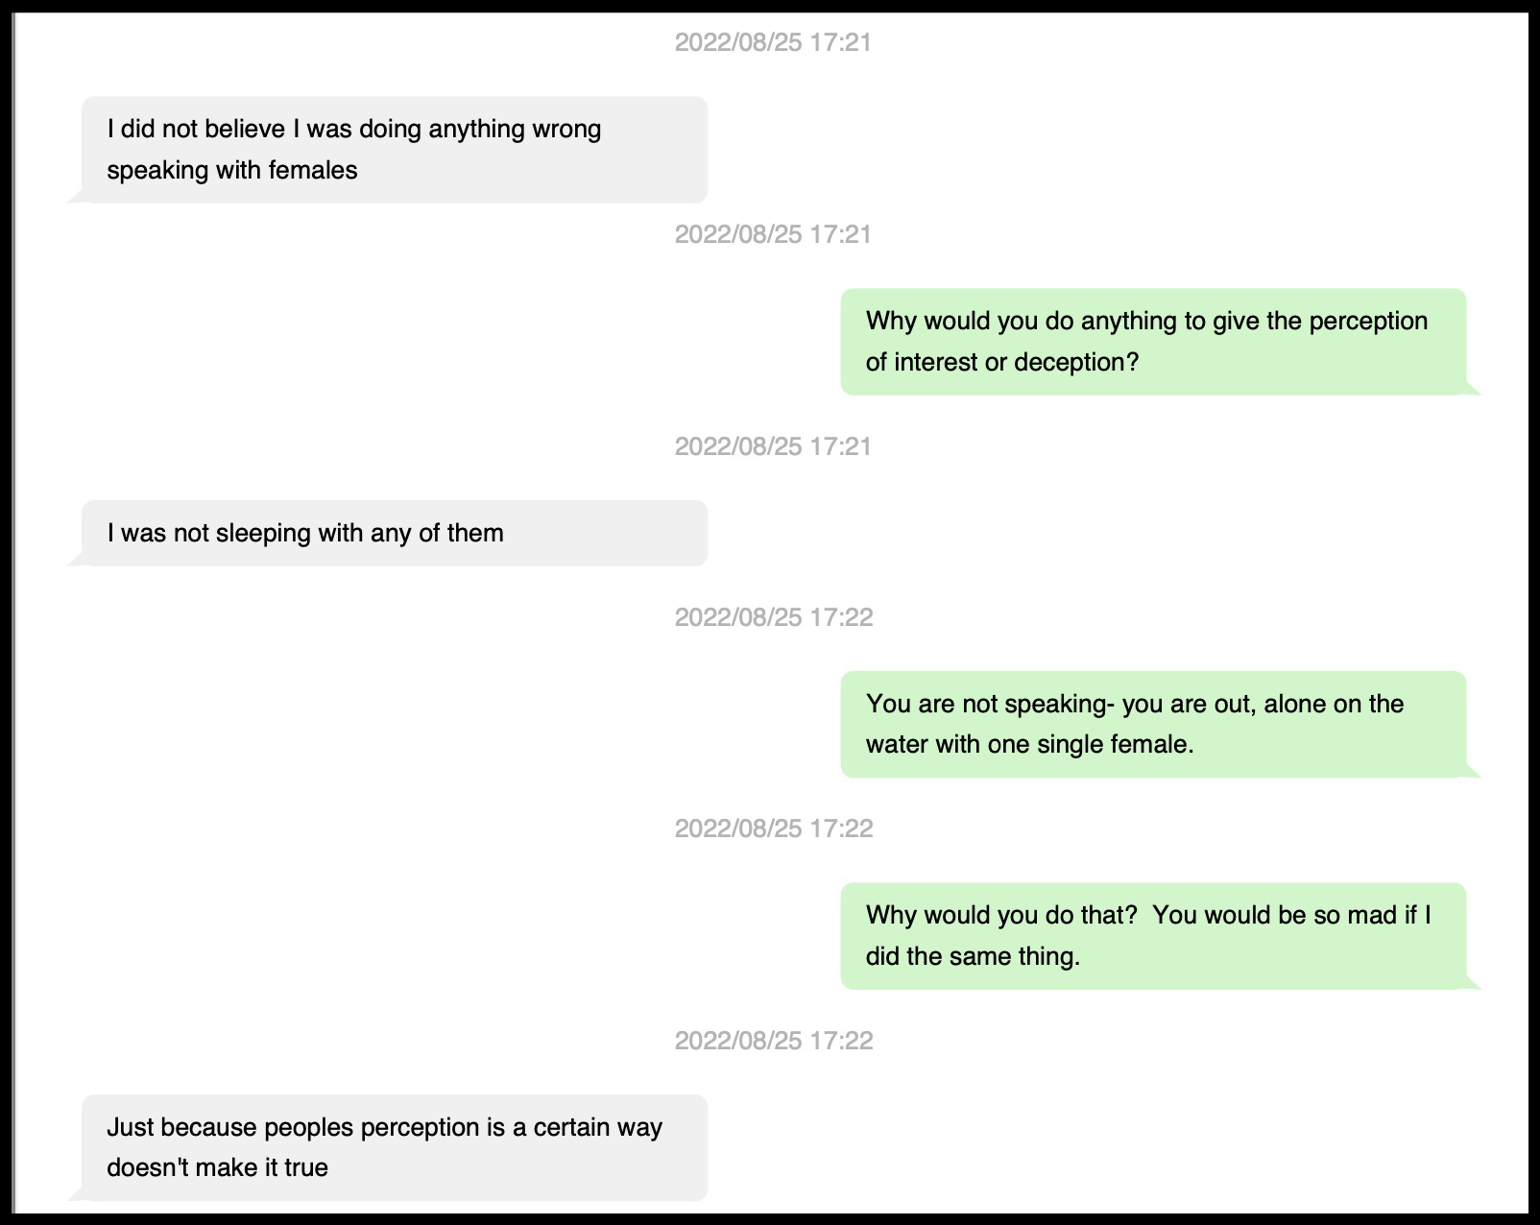
Task: Click the bubble "Why would you do that?"
Action: [x=1152, y=935]
